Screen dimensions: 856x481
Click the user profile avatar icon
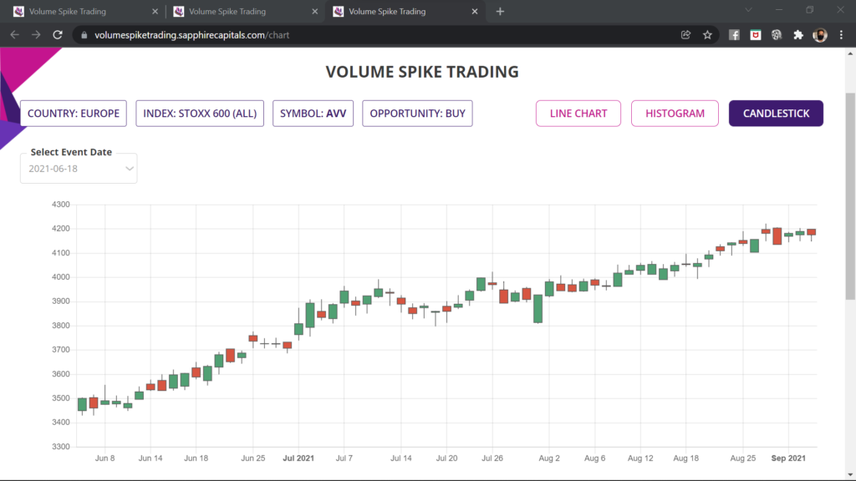pyautogui.click(x=820, y=35)
